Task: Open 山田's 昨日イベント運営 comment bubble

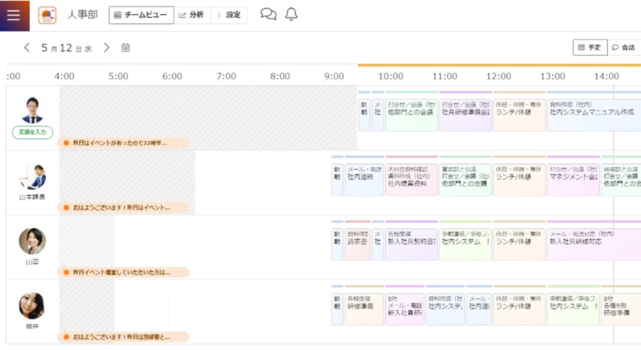Action: tap(123, 272)
